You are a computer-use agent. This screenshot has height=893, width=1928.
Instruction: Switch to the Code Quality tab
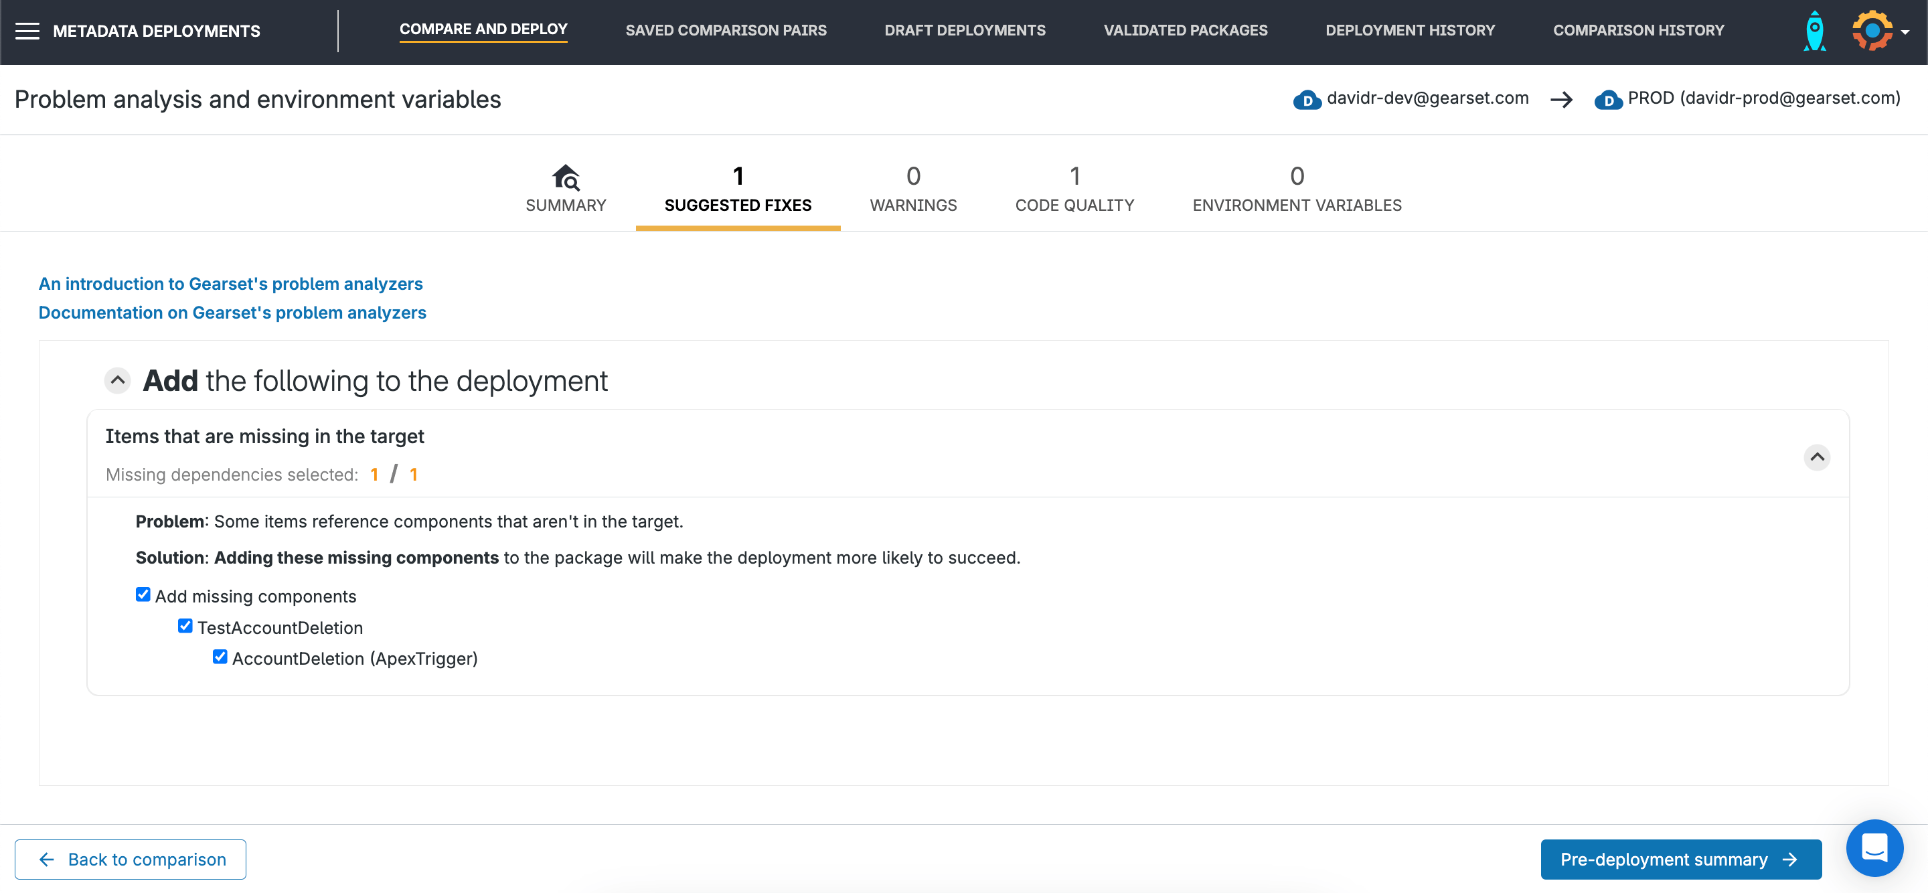pos(1074,189)
